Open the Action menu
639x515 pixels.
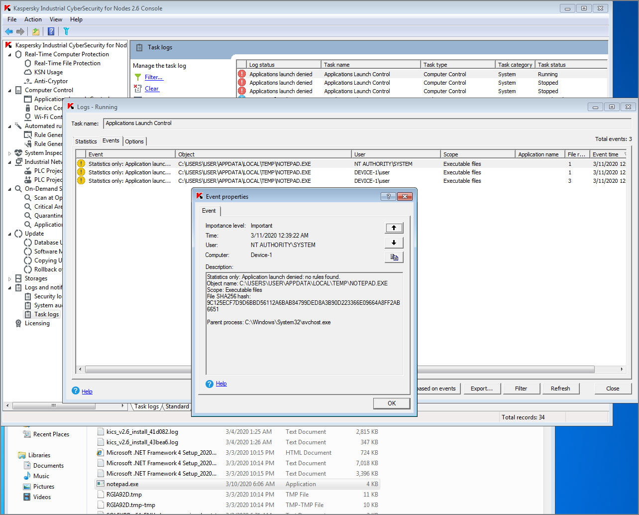pos(33,19)
